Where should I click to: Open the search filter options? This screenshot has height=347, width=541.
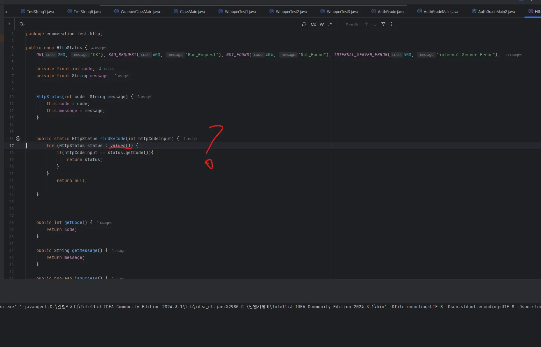(383, 24)
